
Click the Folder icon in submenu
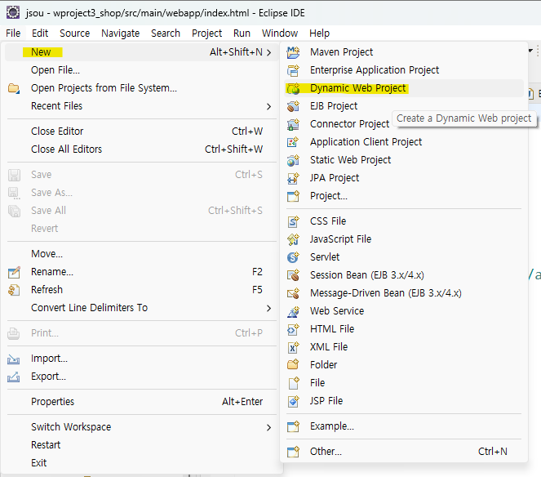coord(293,365)
